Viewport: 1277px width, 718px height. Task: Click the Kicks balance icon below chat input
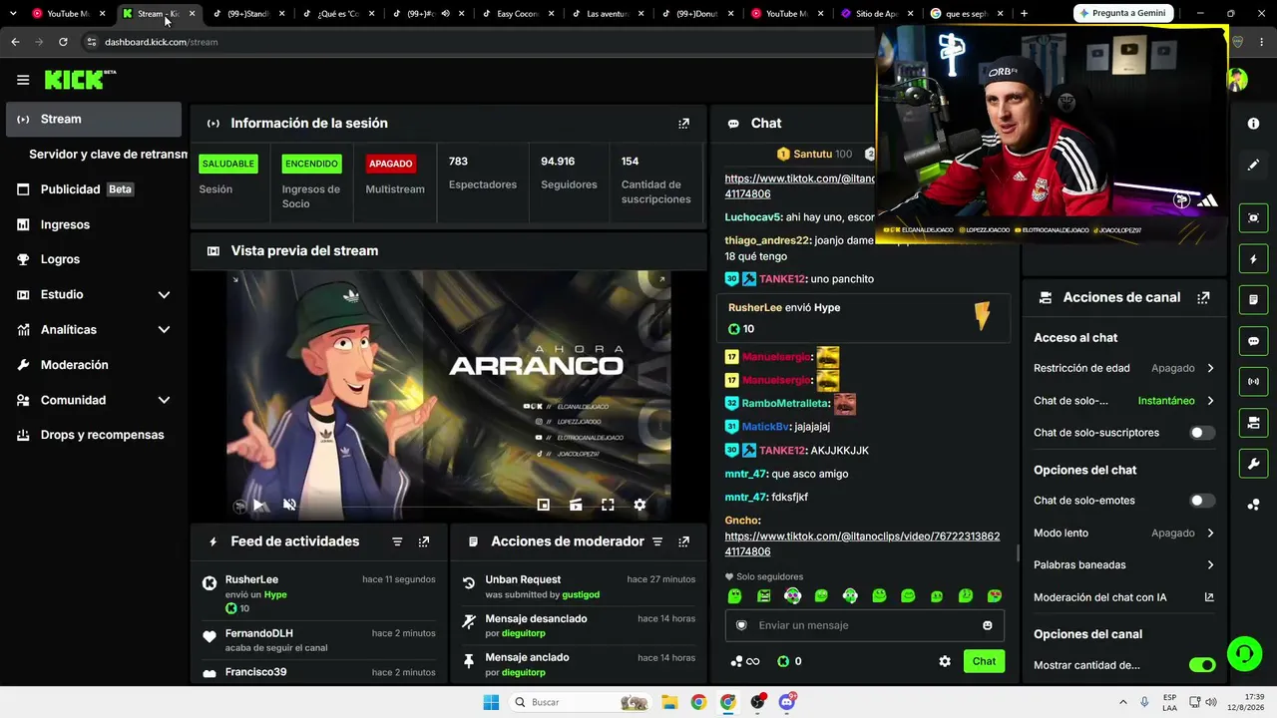click(x=783, y=661)
